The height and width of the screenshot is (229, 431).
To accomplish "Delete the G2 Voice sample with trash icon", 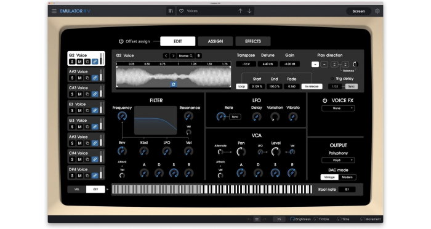I will [198, 55].
